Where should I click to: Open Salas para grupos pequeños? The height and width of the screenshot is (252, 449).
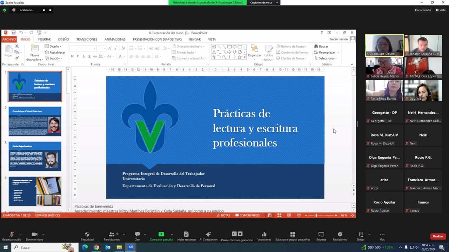pos(293,234)
